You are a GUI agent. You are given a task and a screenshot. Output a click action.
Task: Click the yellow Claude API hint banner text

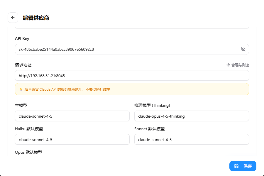(67, 89)
